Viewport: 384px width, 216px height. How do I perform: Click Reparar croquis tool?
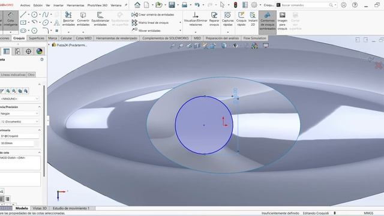click(x=214, y=19)
